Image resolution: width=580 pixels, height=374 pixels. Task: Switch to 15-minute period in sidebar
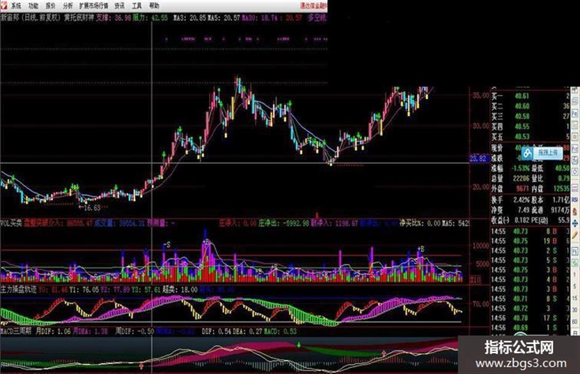click(x=574, y=298)
